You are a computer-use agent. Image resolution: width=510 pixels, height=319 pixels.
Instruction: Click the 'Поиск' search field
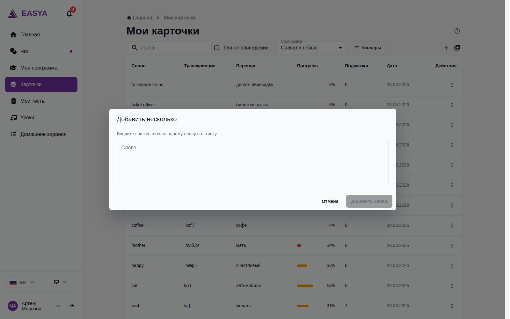tap(169, 48)
